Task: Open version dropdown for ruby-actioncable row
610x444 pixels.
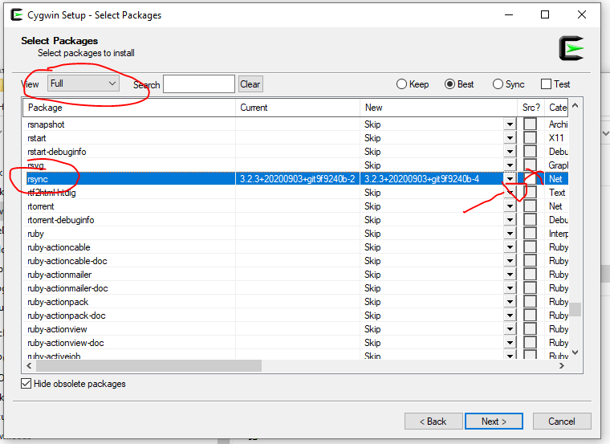Action: [x=510, y=247]
